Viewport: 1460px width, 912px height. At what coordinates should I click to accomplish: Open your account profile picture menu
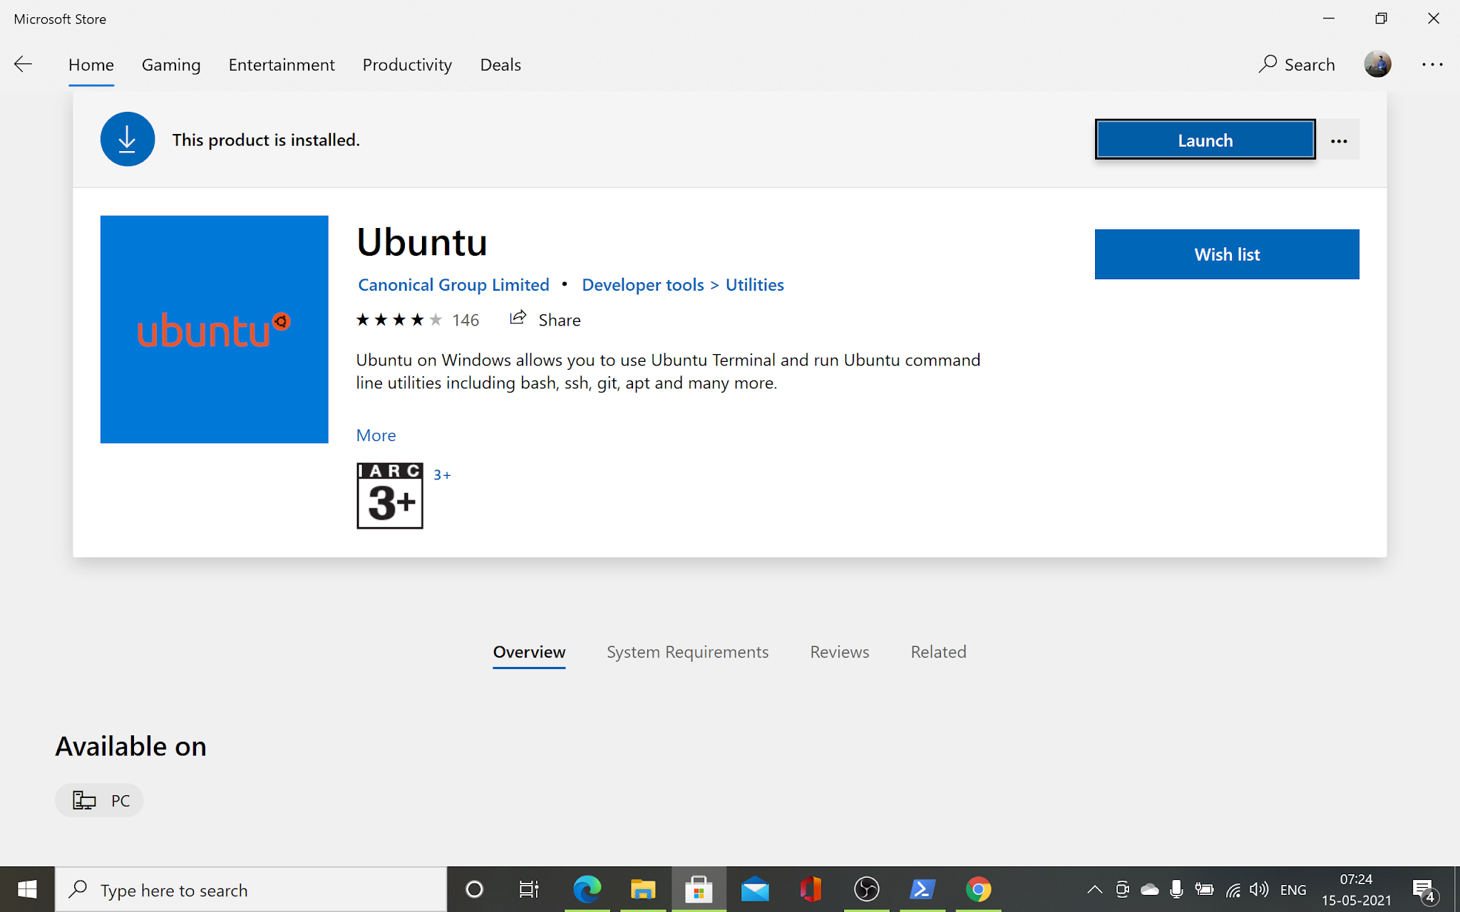(1377, 64)
